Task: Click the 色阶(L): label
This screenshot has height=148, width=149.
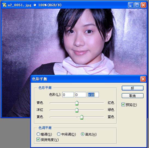Action: [55, 95]
